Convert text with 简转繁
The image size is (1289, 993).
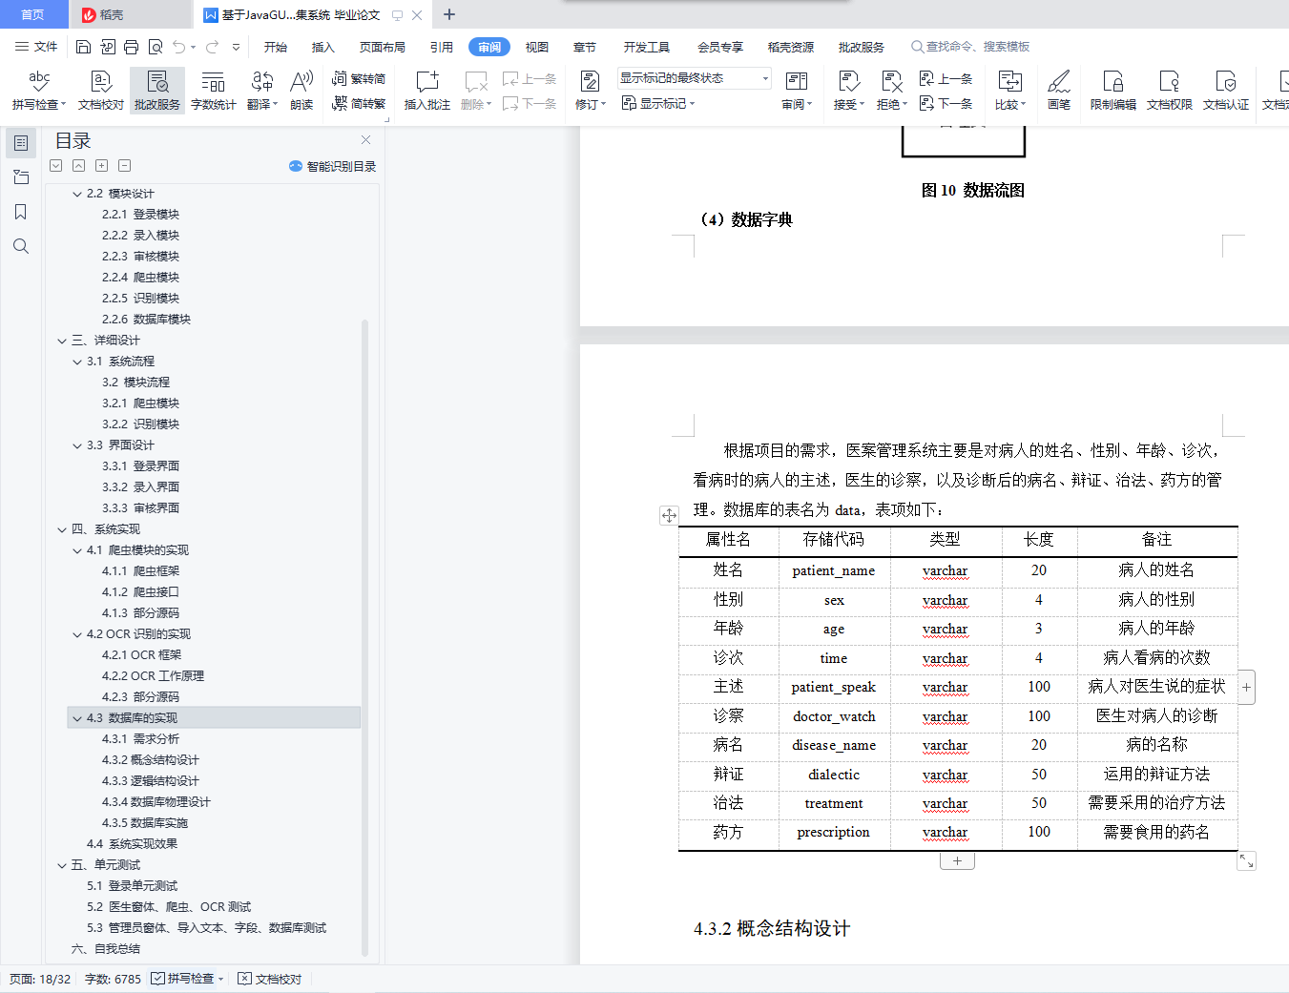[359, 104]
